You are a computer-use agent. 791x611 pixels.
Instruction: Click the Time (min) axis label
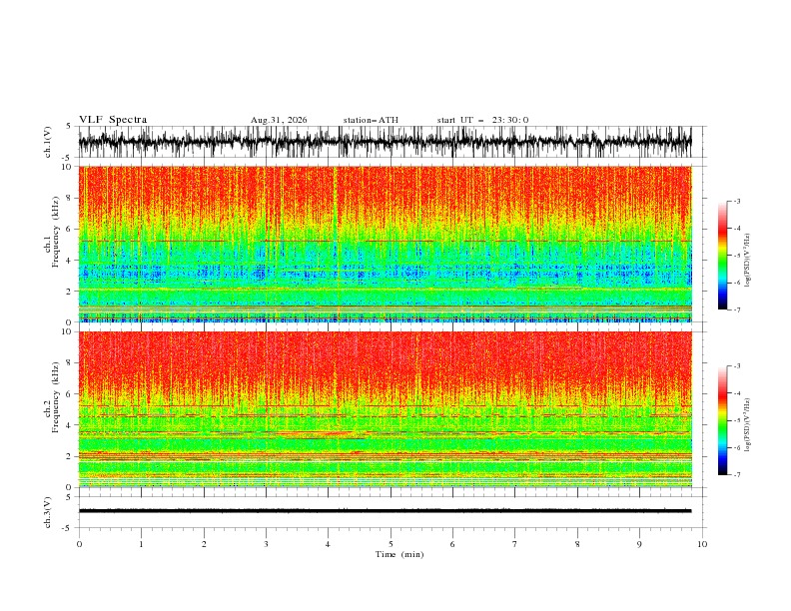click(399, 554)
